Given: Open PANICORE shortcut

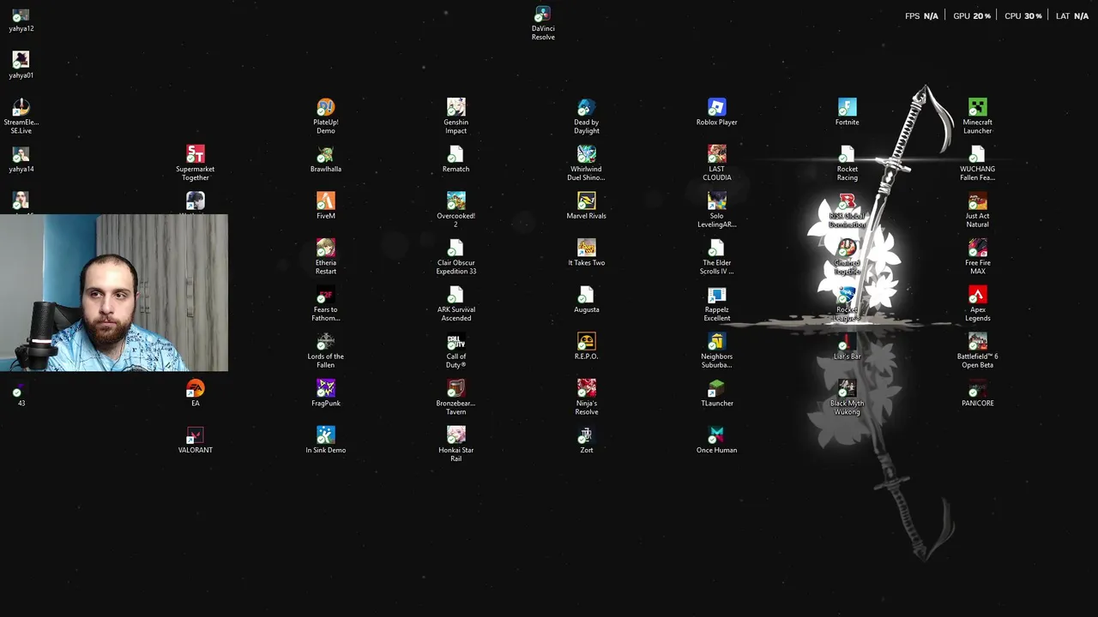Looking at the screenshot, I should tap(978, 393).
